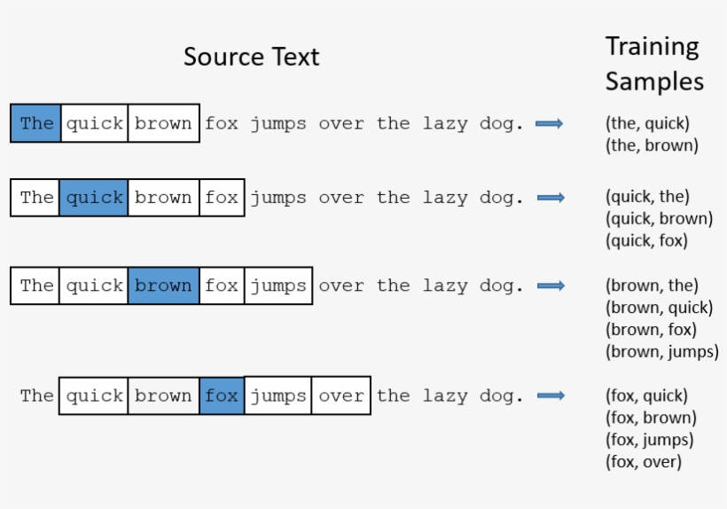This screenshot has width=727, height=509.
Task: Select the highlighted blue 'fox' box
Action: tap(222, 395)
